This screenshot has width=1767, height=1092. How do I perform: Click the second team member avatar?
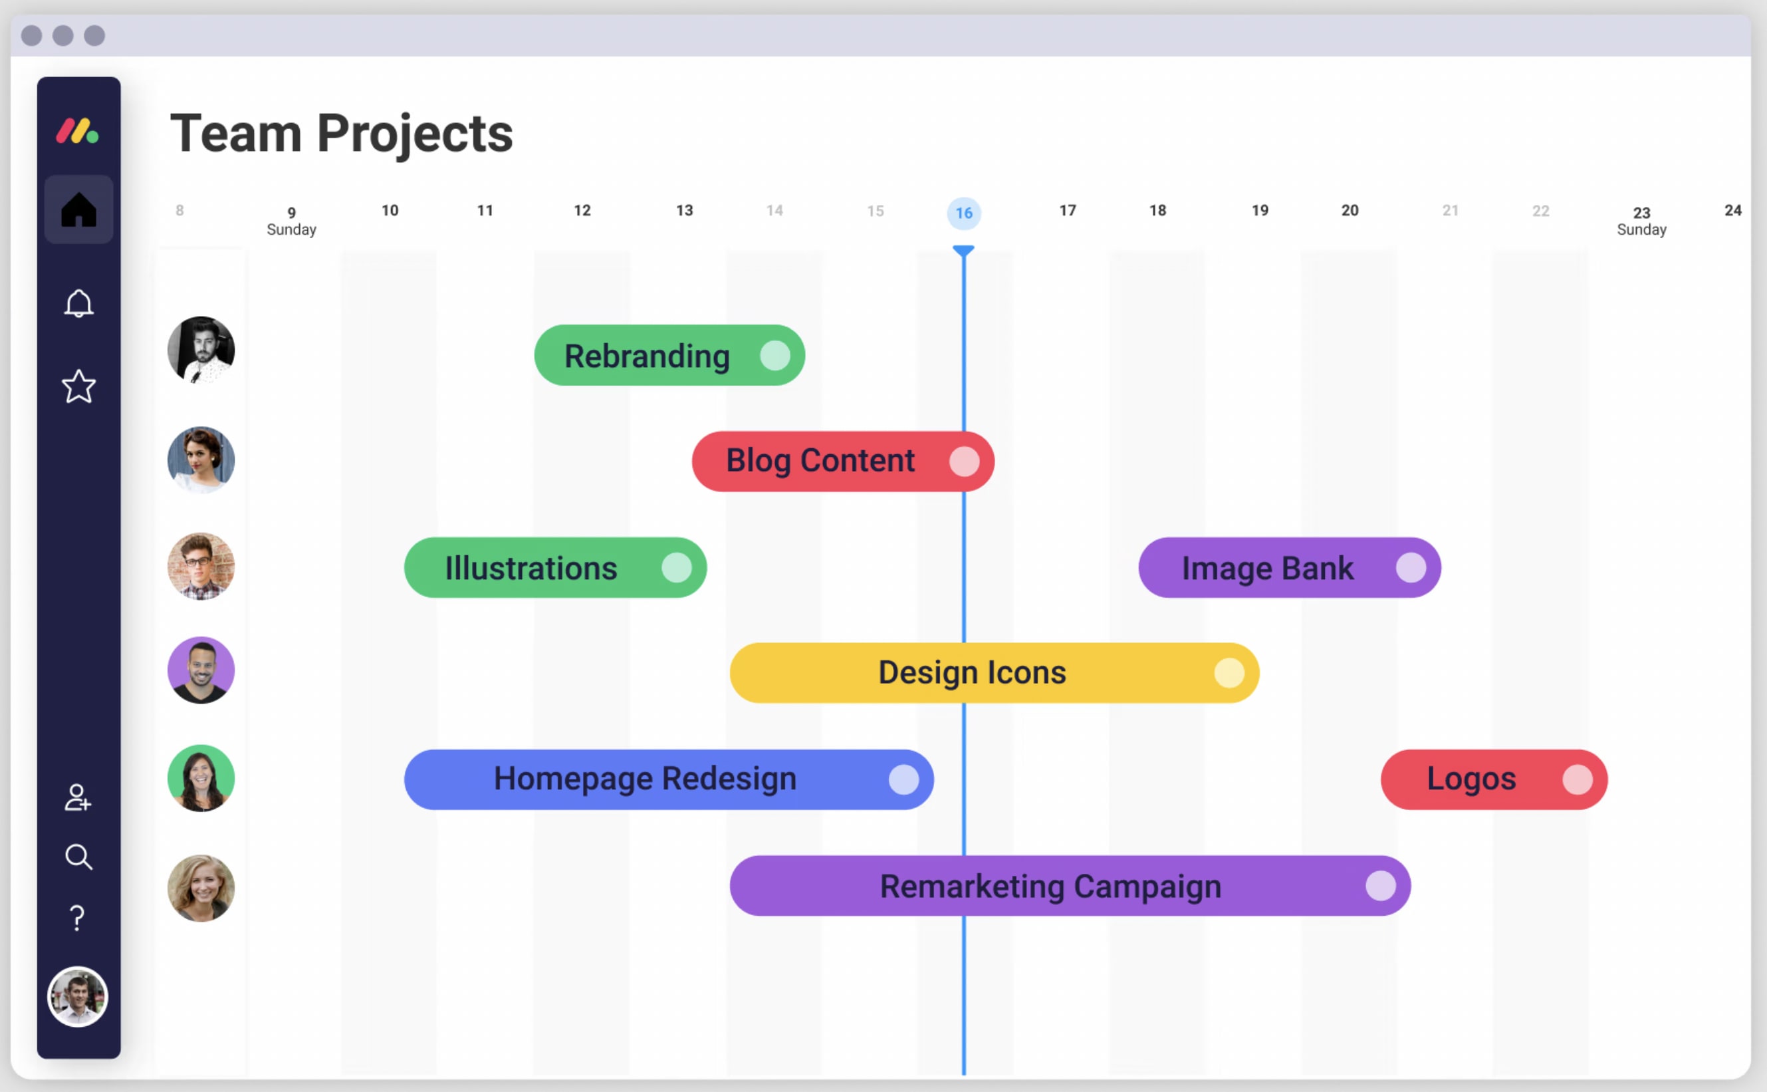pos(201,460)
